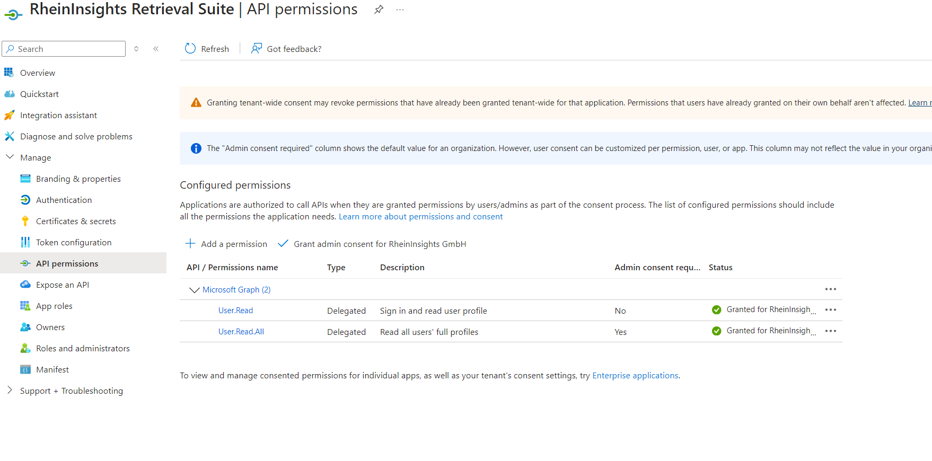The image size is (932, 461).
Task: Open ellipsis menu for User.Read row
Action: point(830,310)
